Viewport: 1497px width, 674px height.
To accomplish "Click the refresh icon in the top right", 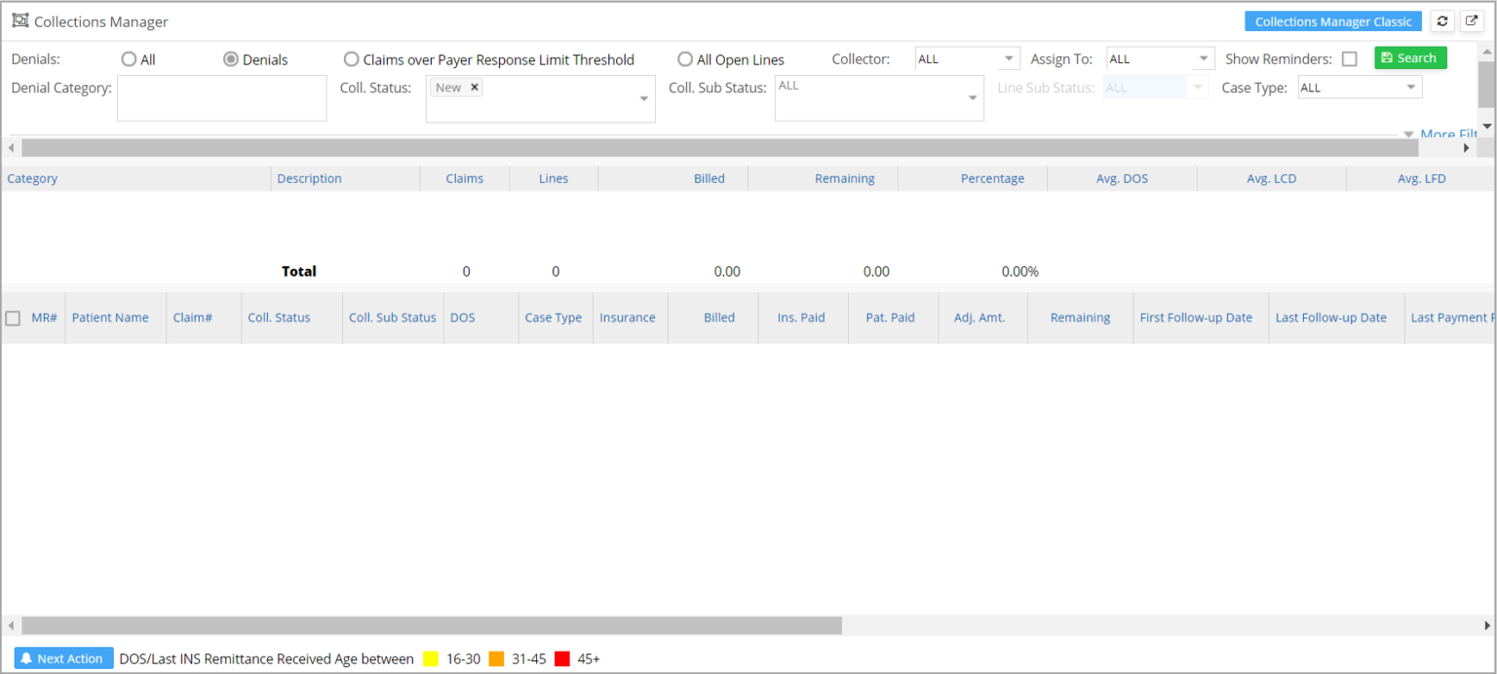I will [1442, 20].
